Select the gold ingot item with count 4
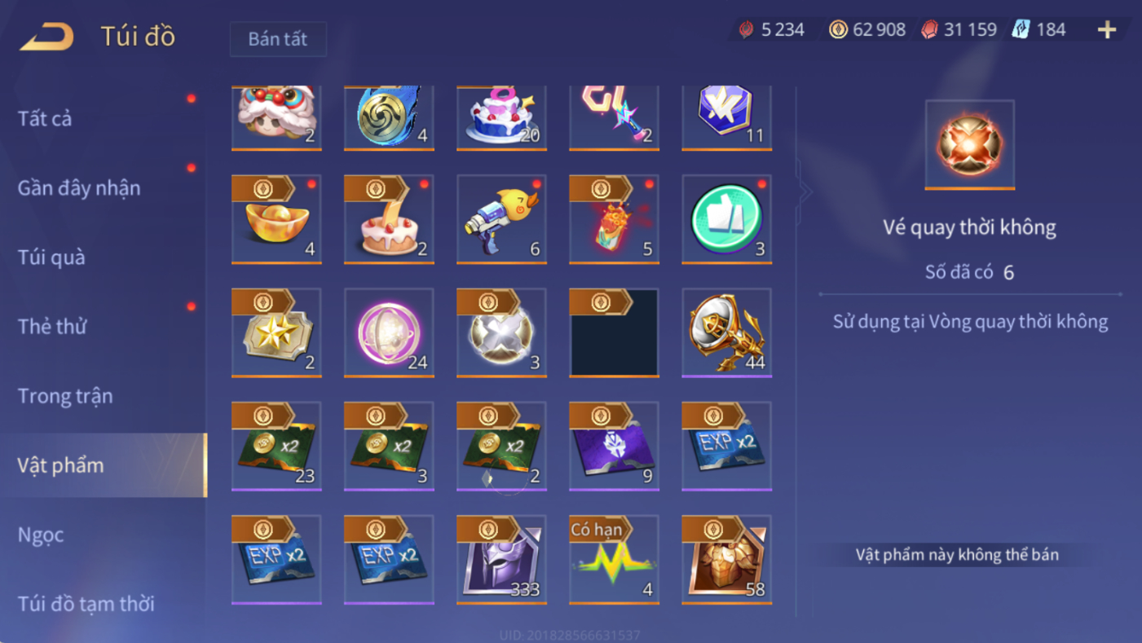This screenshot has height=643, width=1142. tap(276, 219)
